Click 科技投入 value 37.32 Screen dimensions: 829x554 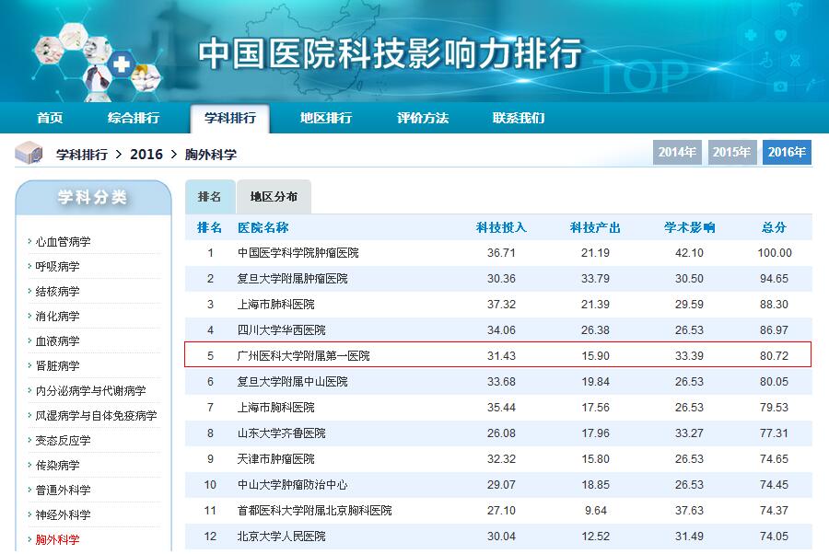(501, 305)
